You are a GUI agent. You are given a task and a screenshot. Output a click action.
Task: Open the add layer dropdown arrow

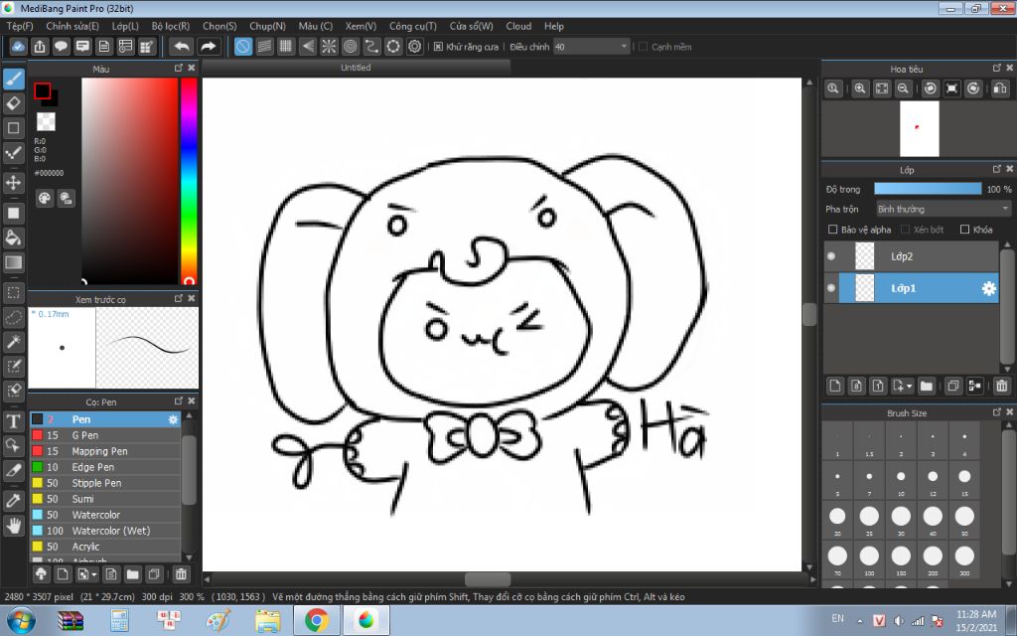point(902,387)
